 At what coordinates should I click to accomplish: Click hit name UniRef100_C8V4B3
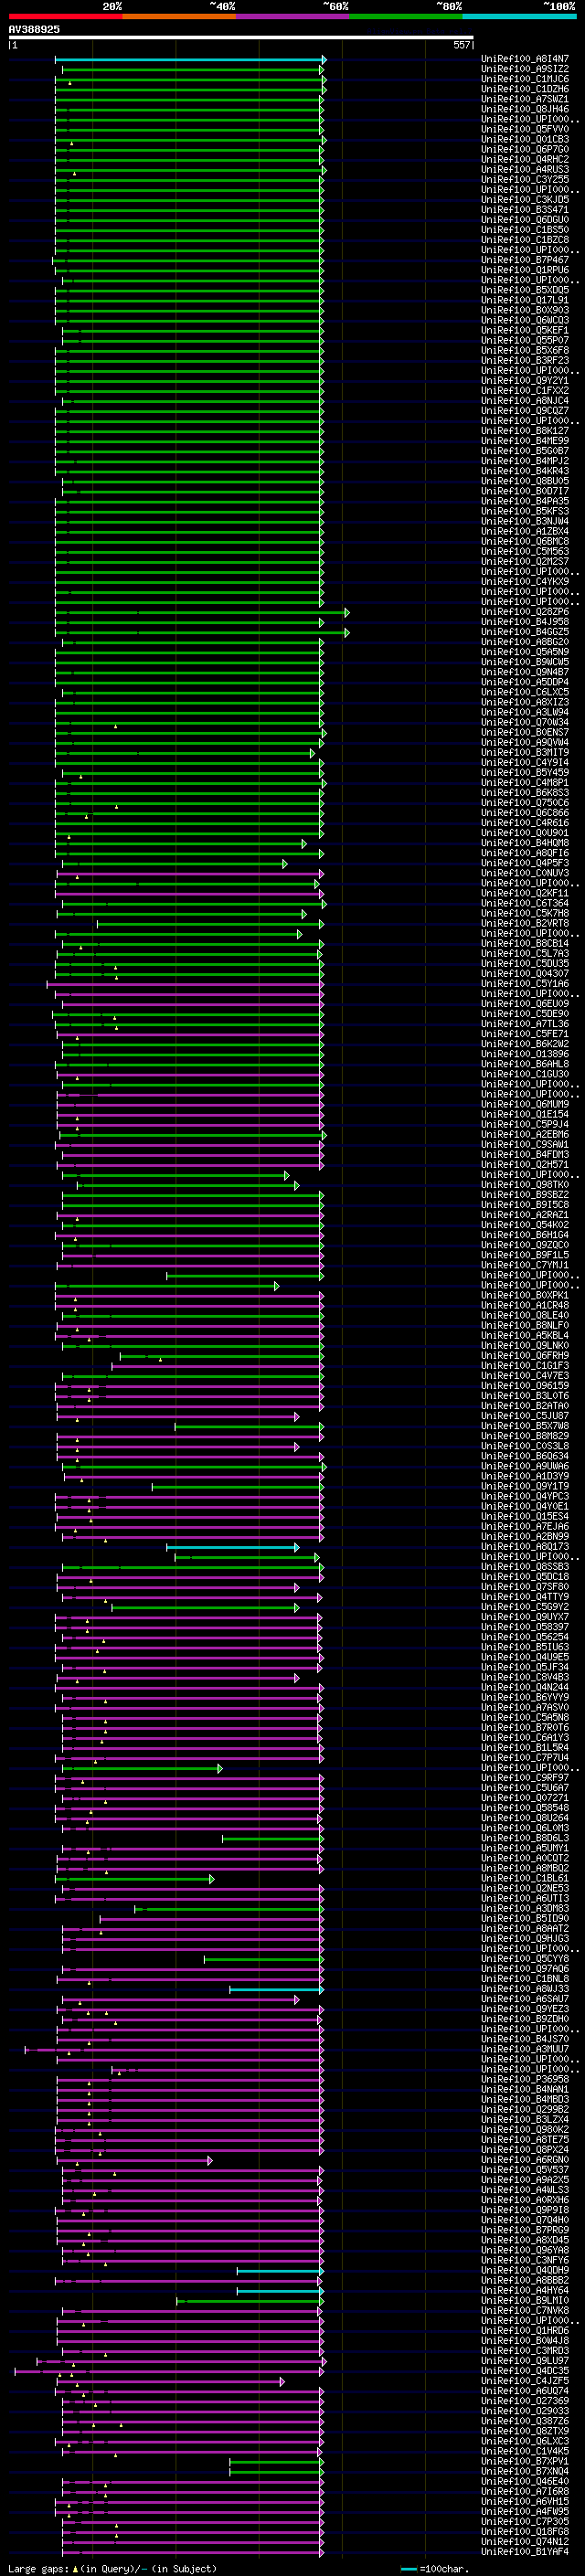[x=525, y=1678]
